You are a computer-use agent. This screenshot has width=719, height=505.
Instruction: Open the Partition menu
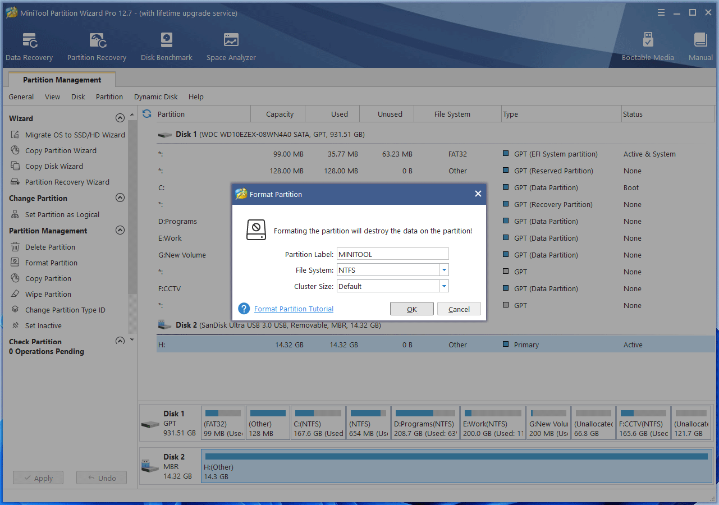(x=109, y=97)
